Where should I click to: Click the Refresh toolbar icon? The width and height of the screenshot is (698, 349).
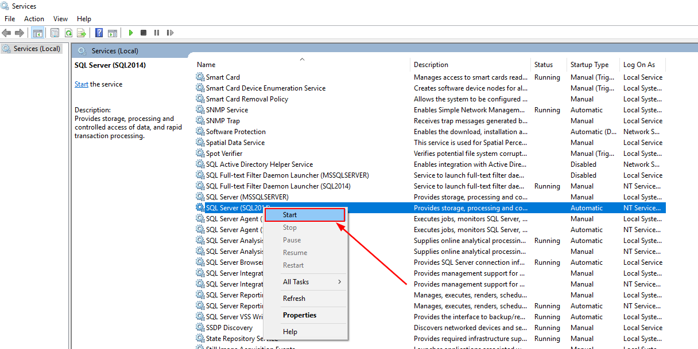click(x=69, y=33)
